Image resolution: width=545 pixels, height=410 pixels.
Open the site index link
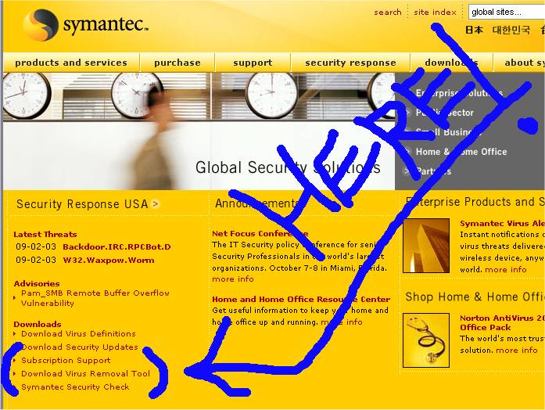[x=435, y=13]
